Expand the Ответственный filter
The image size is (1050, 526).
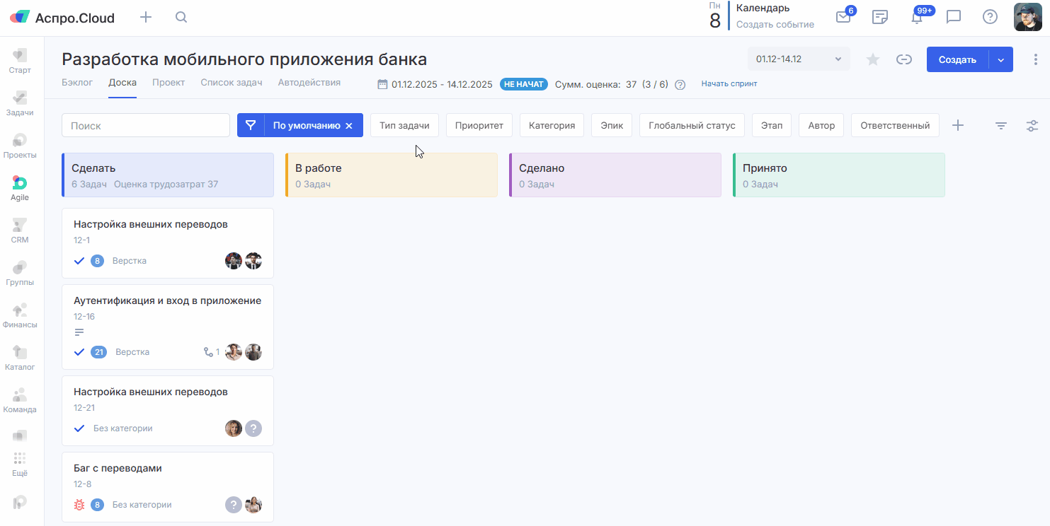tap(894, 126)
